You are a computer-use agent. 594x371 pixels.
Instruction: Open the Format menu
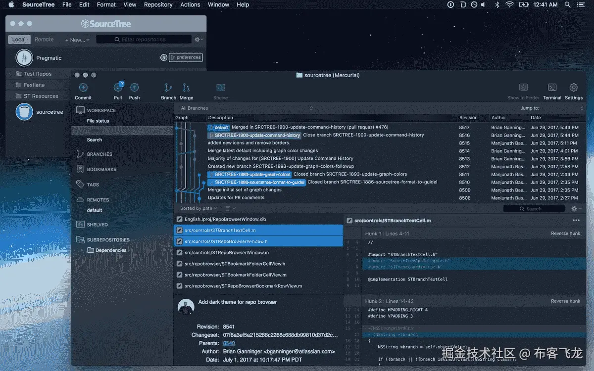point(106,4)
